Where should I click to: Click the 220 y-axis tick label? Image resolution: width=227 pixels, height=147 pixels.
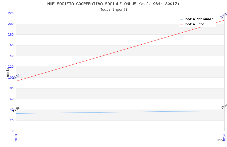coord(11,13)
